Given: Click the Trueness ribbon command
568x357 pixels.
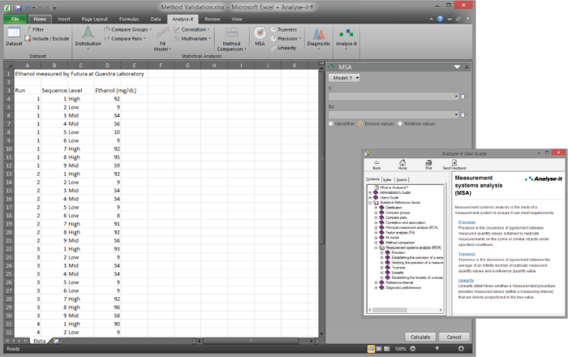Looking at the screenshot, I should [x=284, y=30].
